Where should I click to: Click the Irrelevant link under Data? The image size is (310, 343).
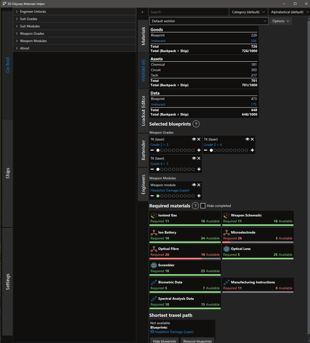(x=158, y=104)
